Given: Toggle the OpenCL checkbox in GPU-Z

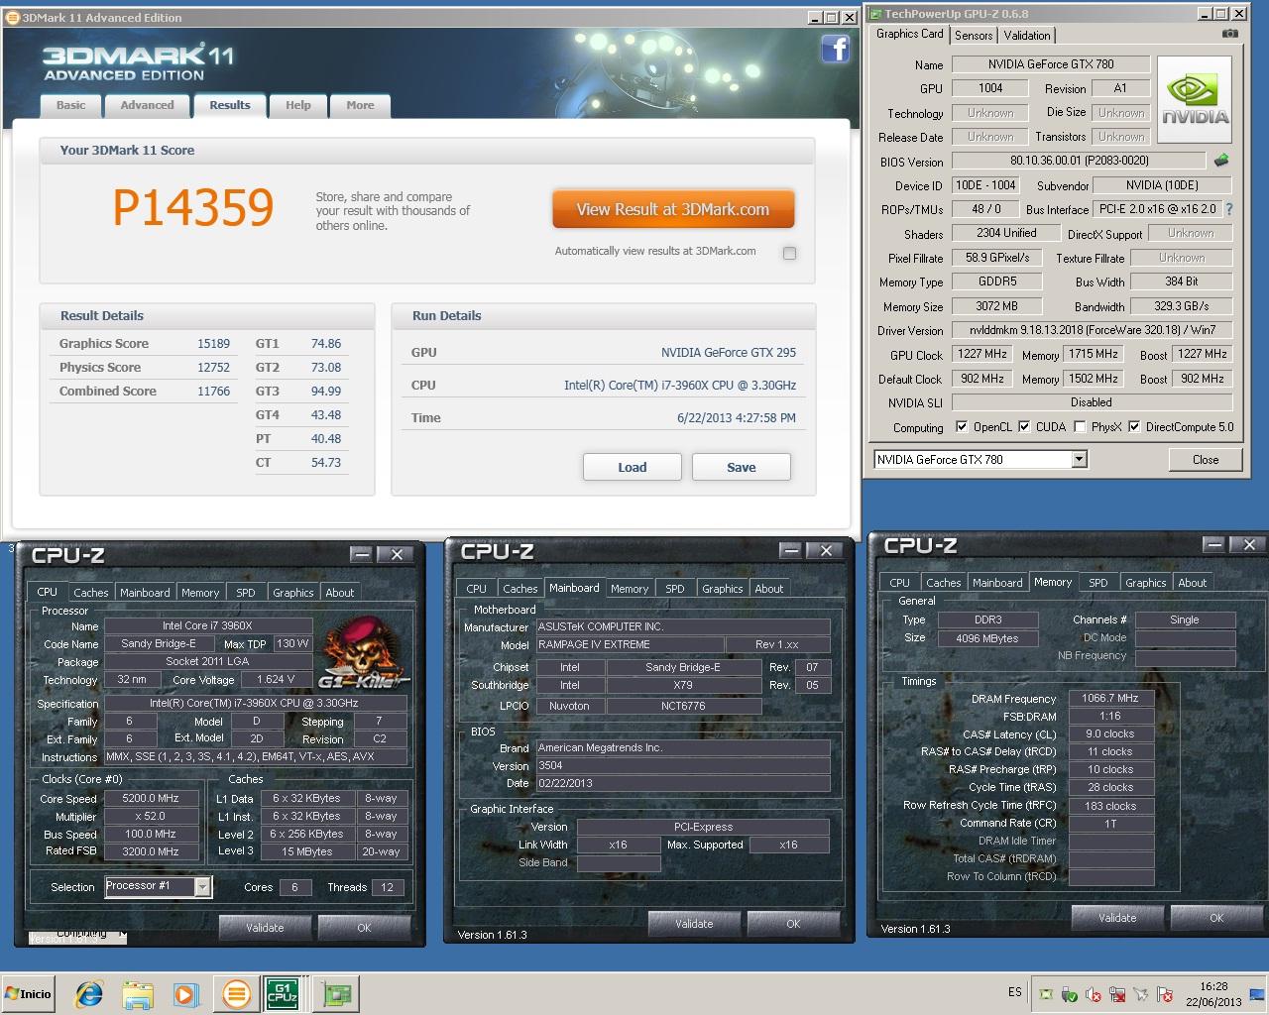Looking at the screenshot, I should coord(961,427).
